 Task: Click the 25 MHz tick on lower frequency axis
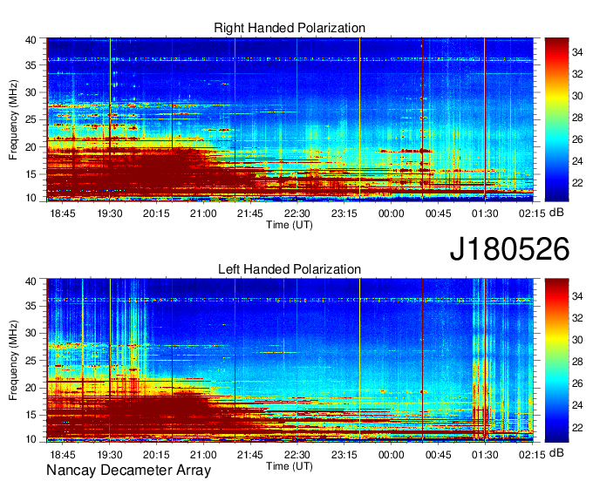(x=31, y=361)
